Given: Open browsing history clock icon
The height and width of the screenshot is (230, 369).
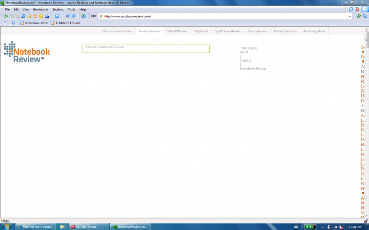Looking at the screenshot, I should tap(41, 16).
